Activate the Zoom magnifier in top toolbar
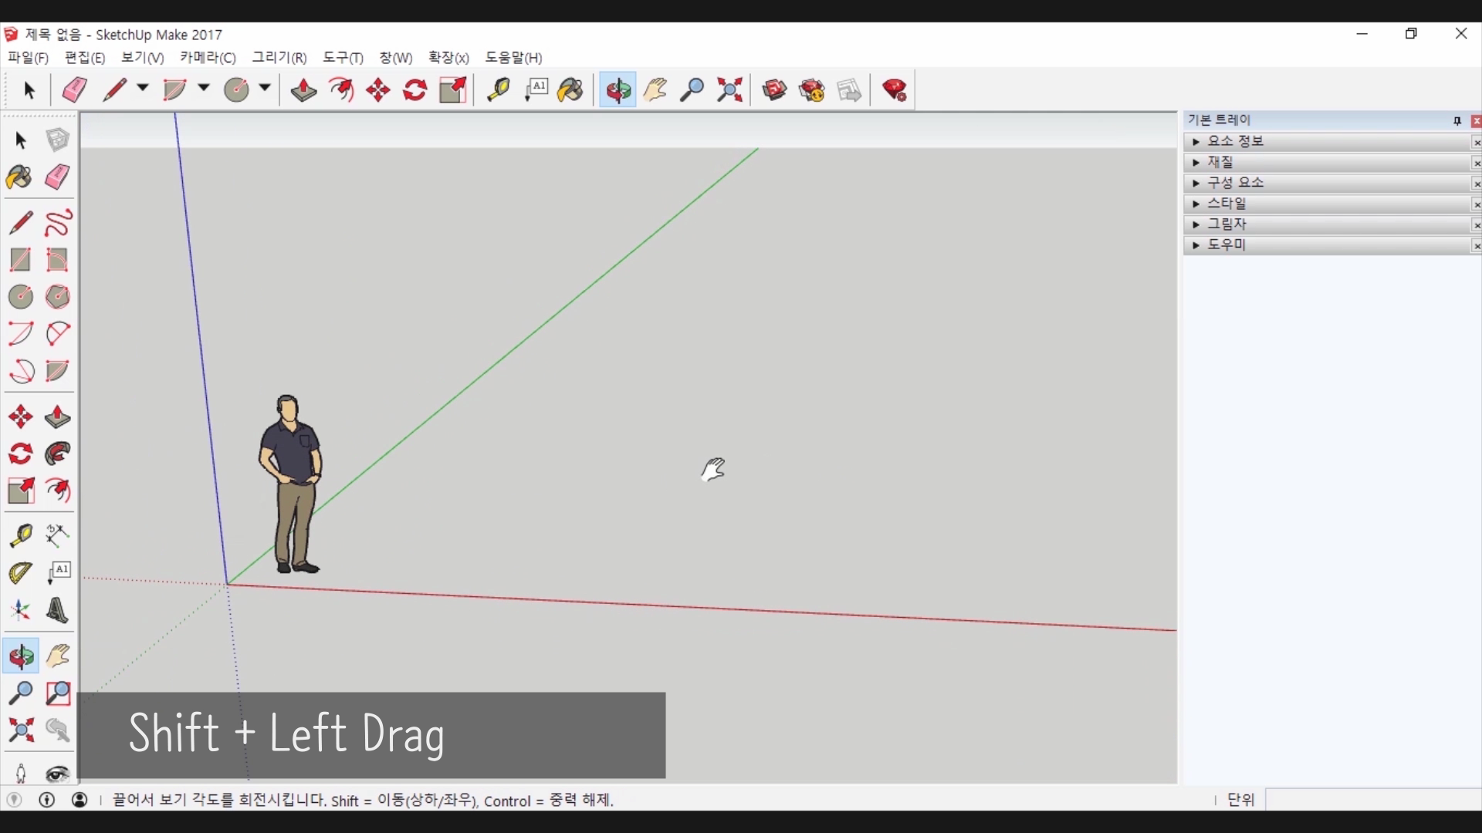Screen dimensions: 1482x833 [692, 90]
